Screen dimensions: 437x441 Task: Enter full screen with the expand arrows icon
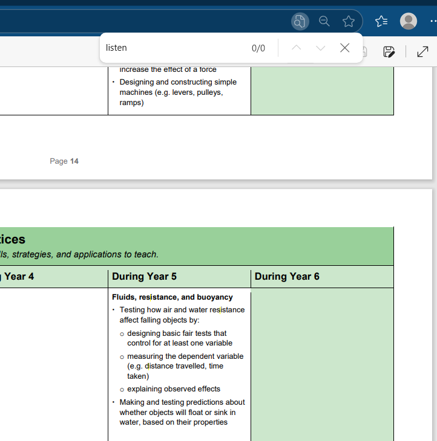click(423, 52)
